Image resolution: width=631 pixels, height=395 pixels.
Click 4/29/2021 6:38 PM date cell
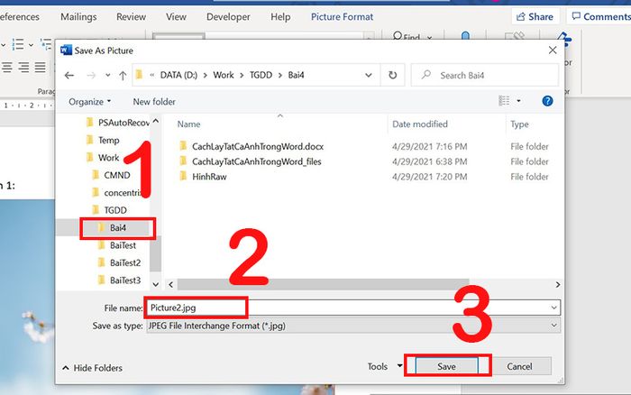[430, 161]
